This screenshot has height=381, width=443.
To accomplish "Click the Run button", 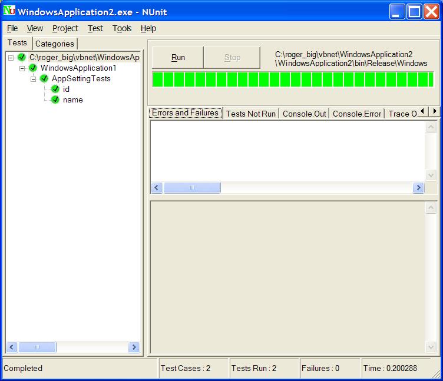I will [x=178, y=58].
